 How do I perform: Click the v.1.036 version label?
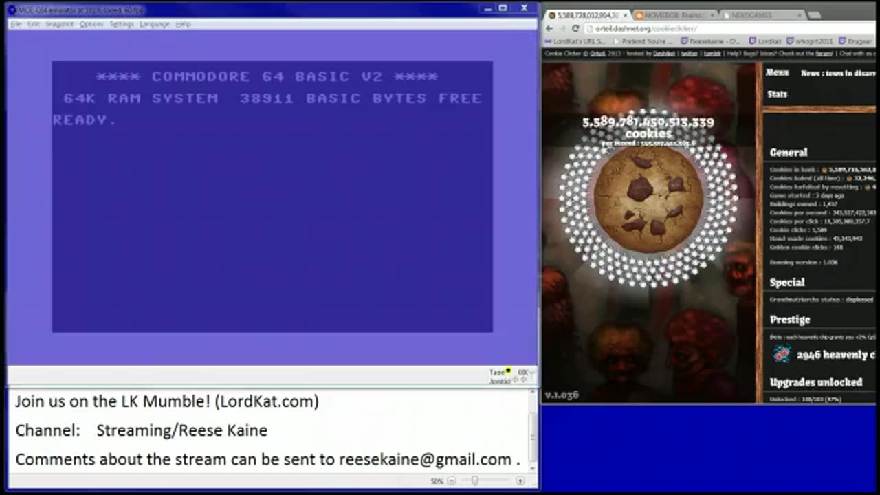click(562, 395)
